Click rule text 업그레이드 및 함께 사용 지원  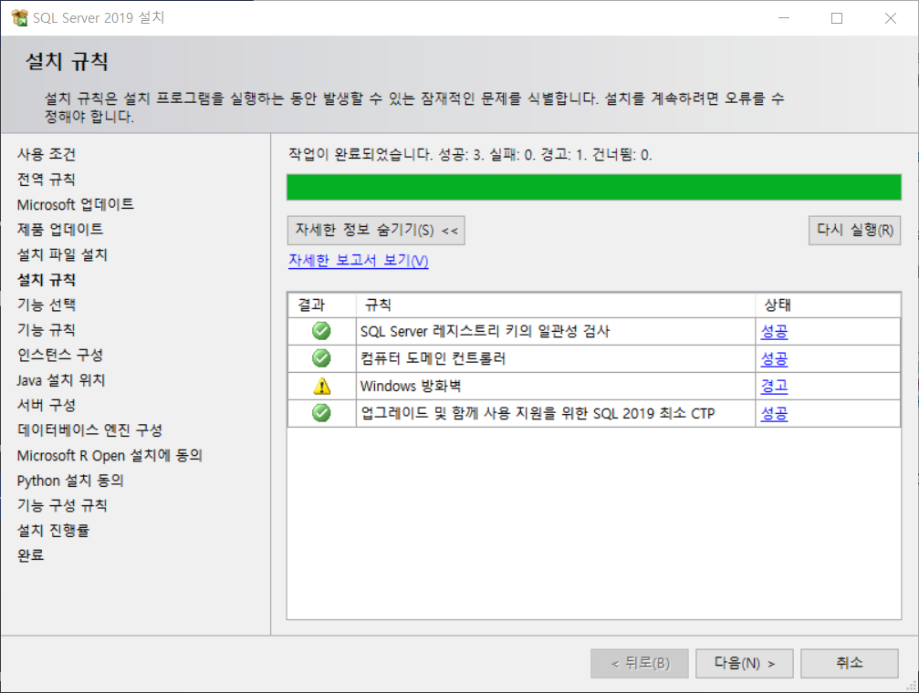(538, 414)
